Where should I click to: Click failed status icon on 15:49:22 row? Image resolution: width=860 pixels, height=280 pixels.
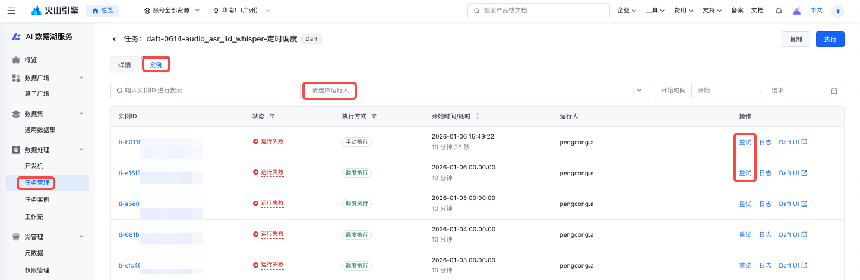pyautogui.click(x=255, y=141)
